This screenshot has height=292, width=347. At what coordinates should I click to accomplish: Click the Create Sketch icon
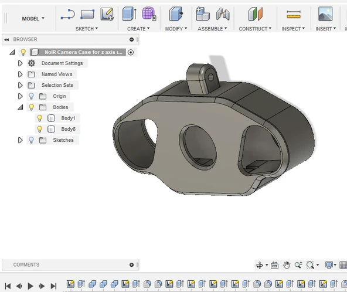coord(107,14)
